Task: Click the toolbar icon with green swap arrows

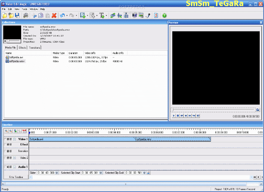Action: [112, 15]
